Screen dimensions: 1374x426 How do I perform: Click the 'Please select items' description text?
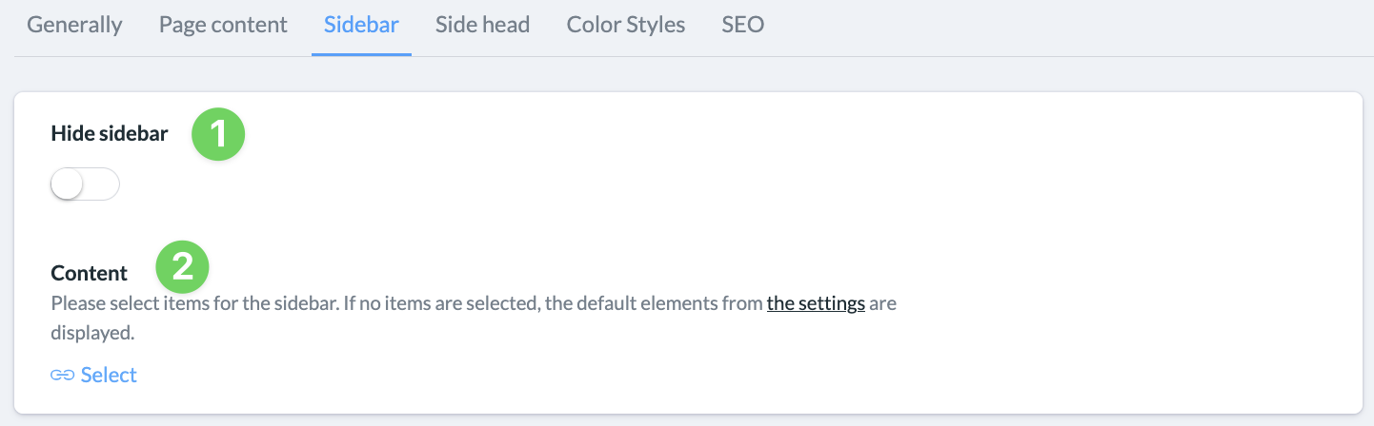point(474,319)
